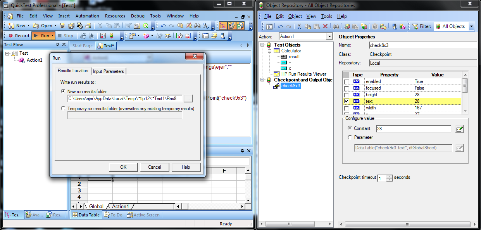The height and width of the screenshot is (230, 481).
Task: Open the Resources menu in QuickTest
Action: click(115, 16)
